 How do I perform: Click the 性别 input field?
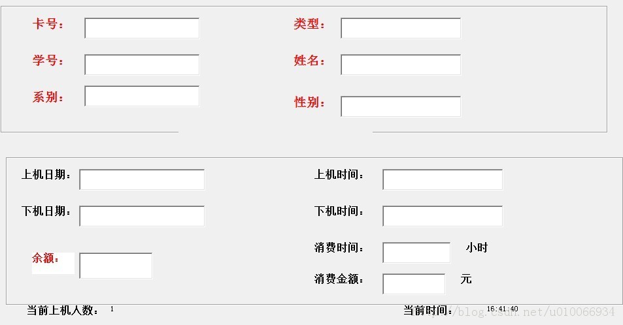[401, 106]
